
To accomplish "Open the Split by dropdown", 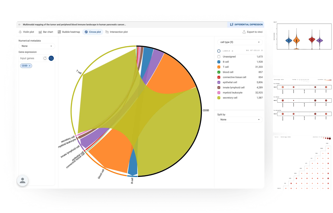I will tap(240, 120).
